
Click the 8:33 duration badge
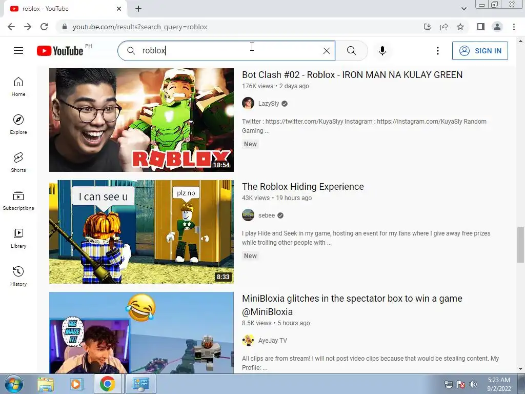[223, 277]
